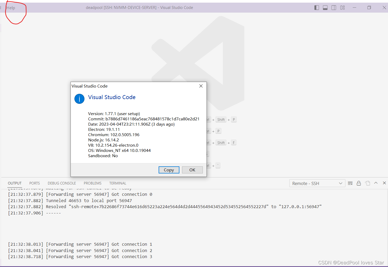
Task: Click the 'Resolved ssh-remote' log line
Action: pos(165,207)
